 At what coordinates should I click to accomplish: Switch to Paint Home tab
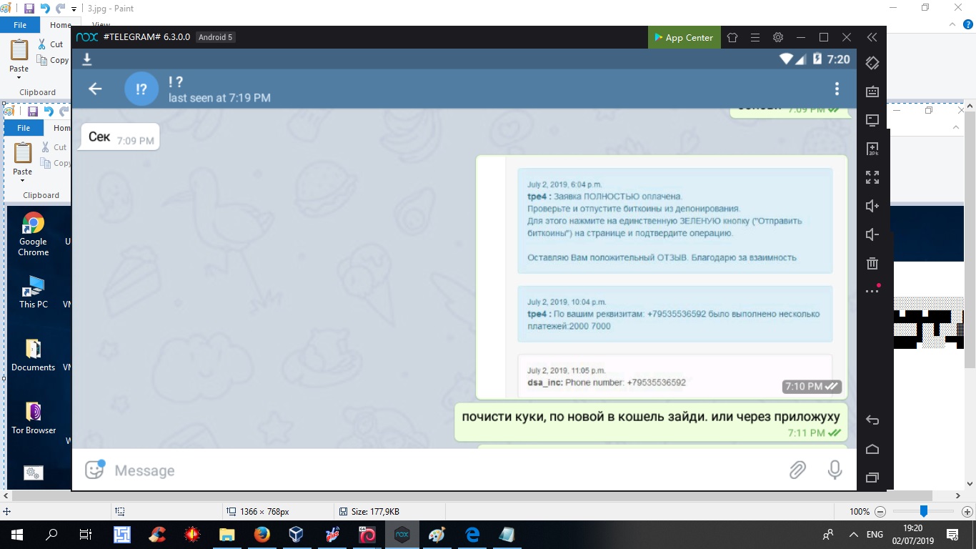pyautogui.click(x=60, y=25)
